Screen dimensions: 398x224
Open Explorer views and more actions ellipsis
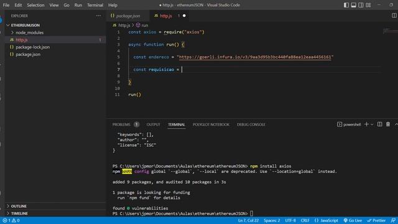coord(98,16)
